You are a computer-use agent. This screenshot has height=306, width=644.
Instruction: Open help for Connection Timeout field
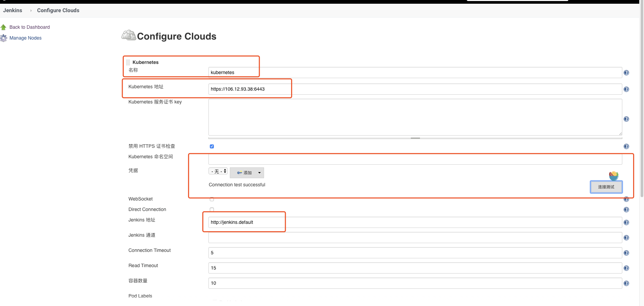[x=626, y=253]
